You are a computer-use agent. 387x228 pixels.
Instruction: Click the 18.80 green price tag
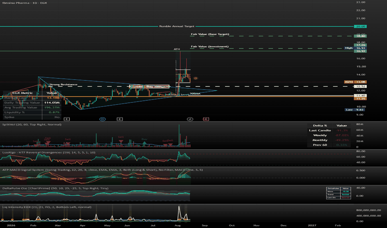point(360,36)
